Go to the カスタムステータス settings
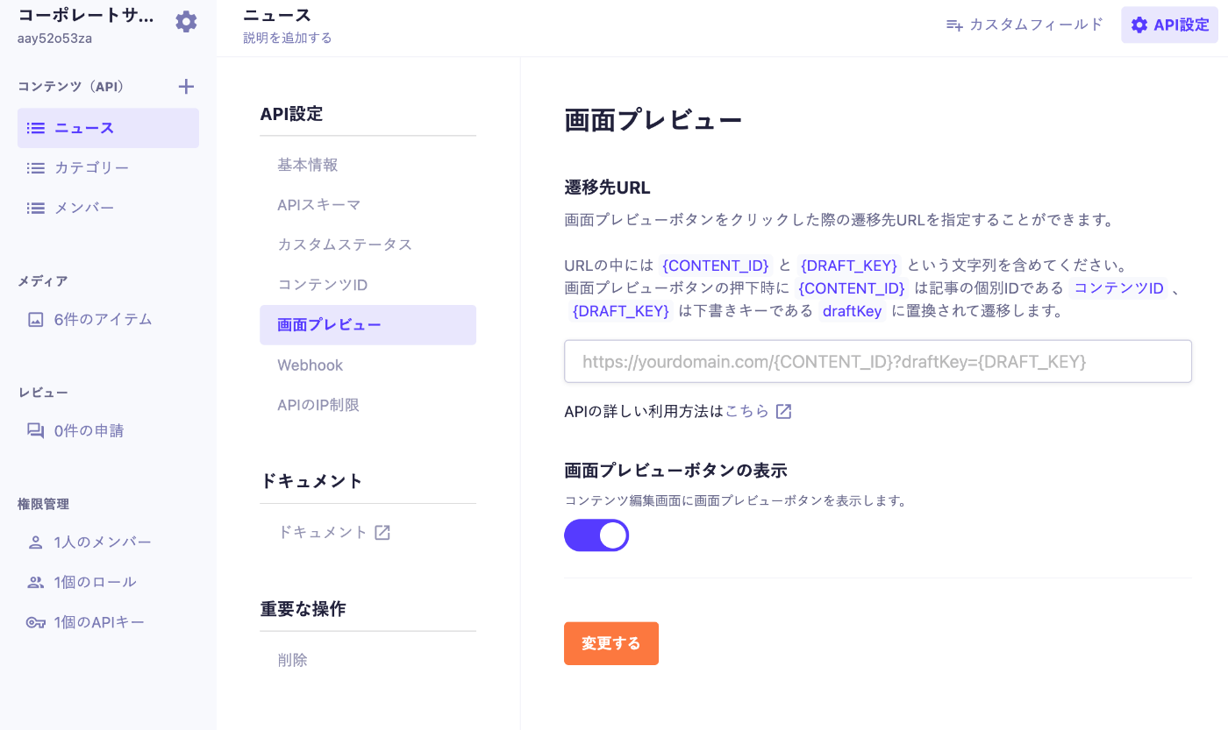This screenshot has width=1228, height=730. click(344, 244)
